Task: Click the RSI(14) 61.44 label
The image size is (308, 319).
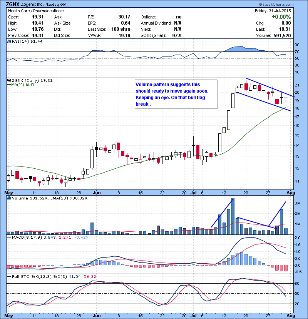Action: click(27, 41)
